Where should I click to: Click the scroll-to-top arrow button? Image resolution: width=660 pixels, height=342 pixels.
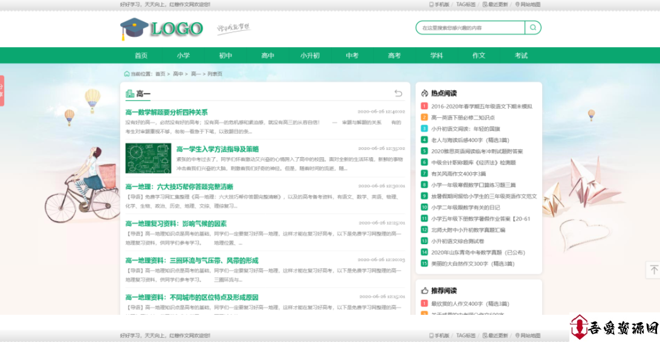point(653,270)
